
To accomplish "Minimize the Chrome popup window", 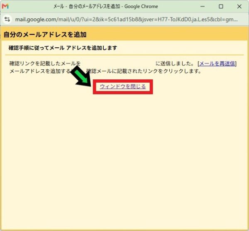I will (203, 6).
